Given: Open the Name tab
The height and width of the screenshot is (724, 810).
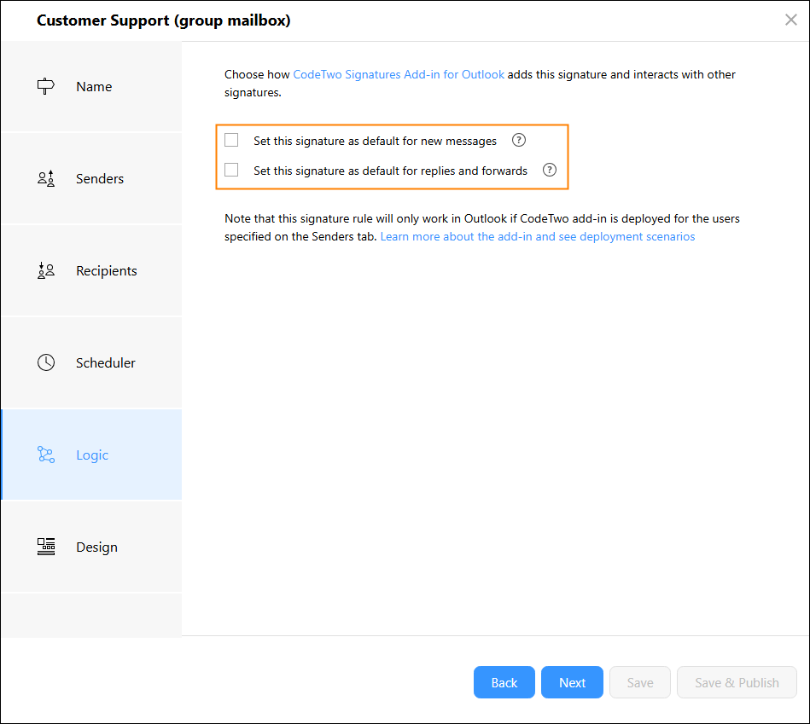Looking at the screenshot, I should 91,86.
